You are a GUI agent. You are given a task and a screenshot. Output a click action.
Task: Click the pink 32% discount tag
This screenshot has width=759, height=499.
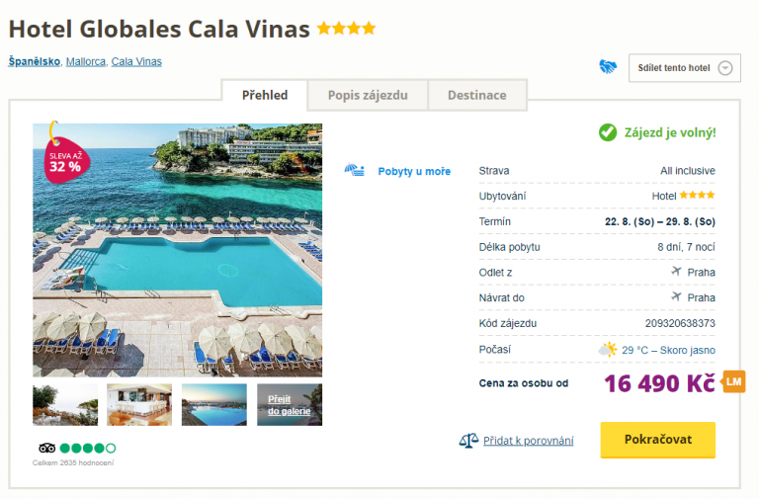pyautogui.click(x=64, y=158)
